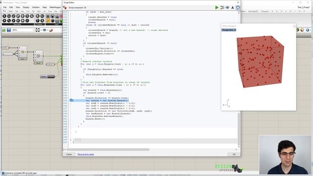Switch to the Math component tab
This screenshot has height=176, width=313.
(11, 11)
